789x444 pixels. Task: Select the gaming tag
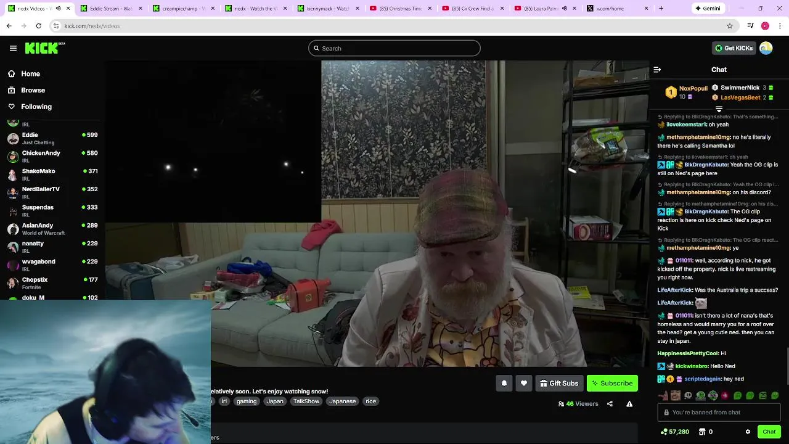tap(246, 401)
